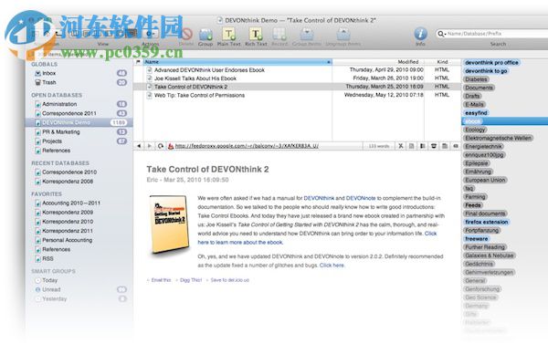The width and height of the screenshot is (548, 344).
Task: Select the 'European Union' tag
Action: coord(485,180)
